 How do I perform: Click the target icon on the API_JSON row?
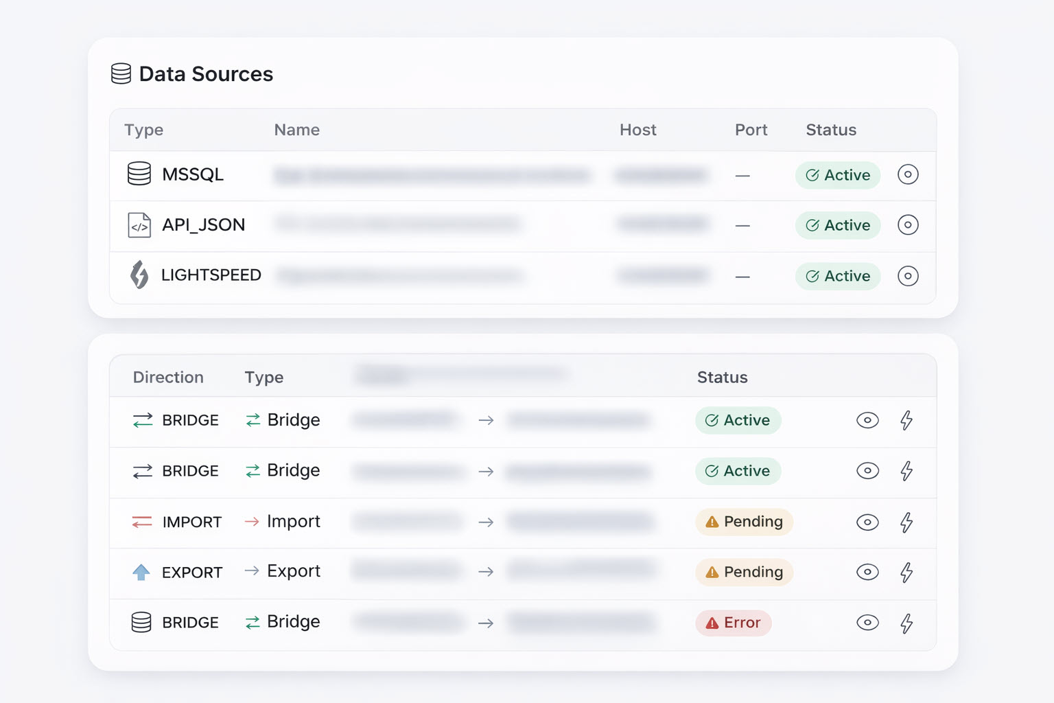[x=908, y=225]
